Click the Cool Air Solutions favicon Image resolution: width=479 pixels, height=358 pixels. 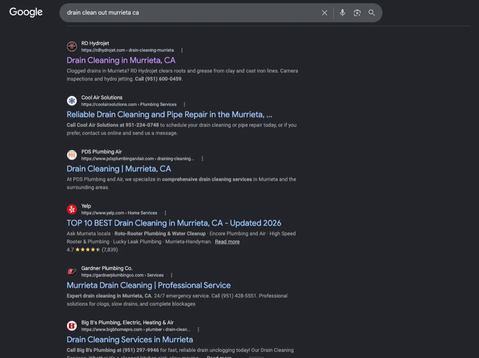(x=72, y=101)
